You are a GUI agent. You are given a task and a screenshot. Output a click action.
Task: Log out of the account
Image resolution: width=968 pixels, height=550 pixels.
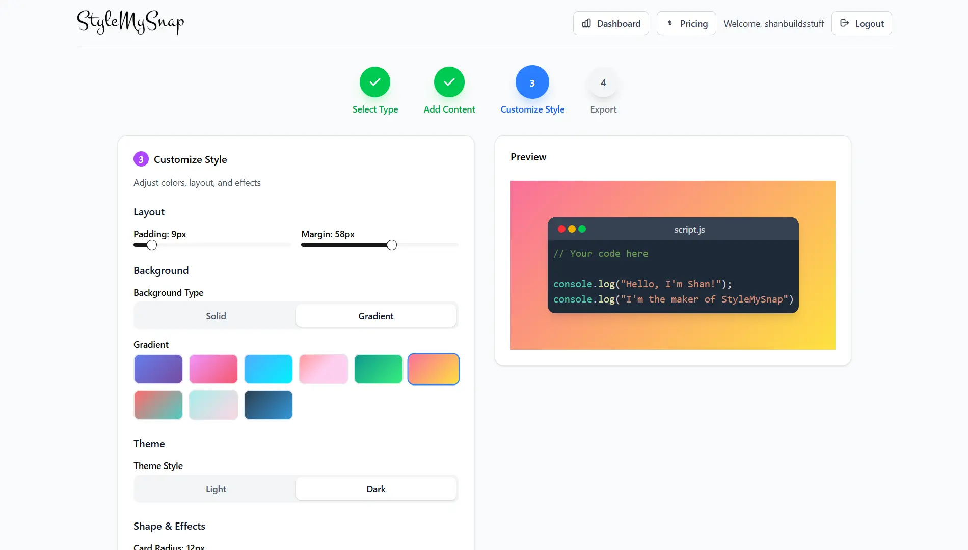point(862,23)
